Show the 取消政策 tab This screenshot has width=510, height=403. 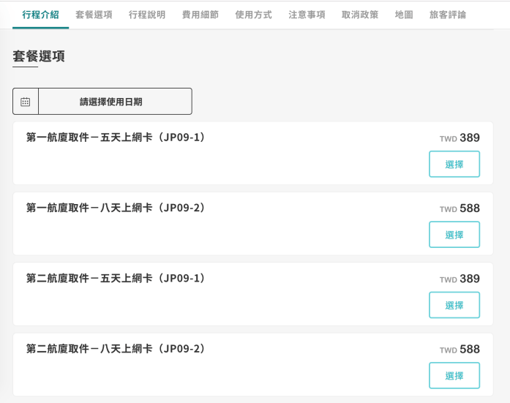tap(360, 15)
